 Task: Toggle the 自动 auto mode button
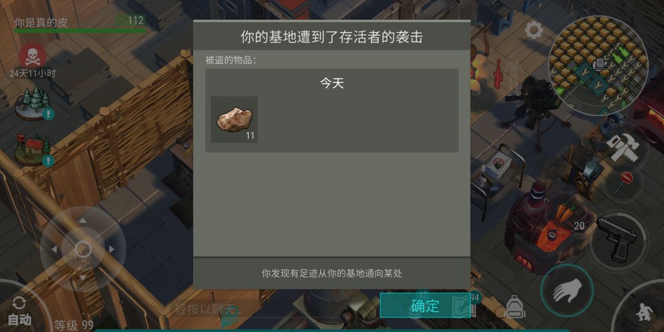(20, 311)
